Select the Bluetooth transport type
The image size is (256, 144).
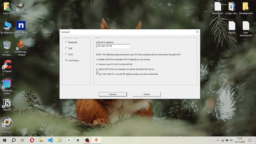tap(66, 42)
